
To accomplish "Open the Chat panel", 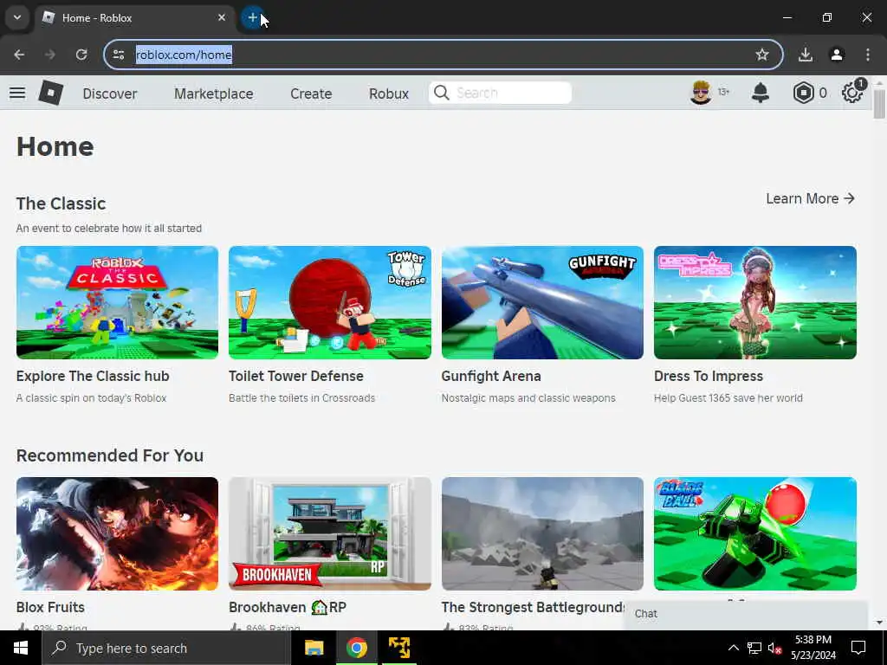I will (746, 614).
